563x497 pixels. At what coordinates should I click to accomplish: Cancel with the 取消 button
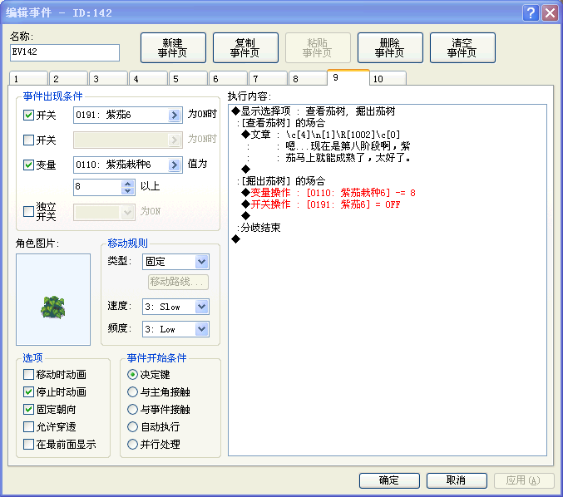pyautogui.click(x=457, y=480)
